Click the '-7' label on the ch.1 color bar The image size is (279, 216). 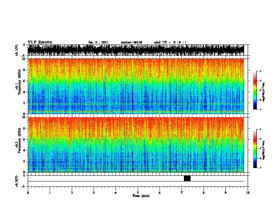260,109
